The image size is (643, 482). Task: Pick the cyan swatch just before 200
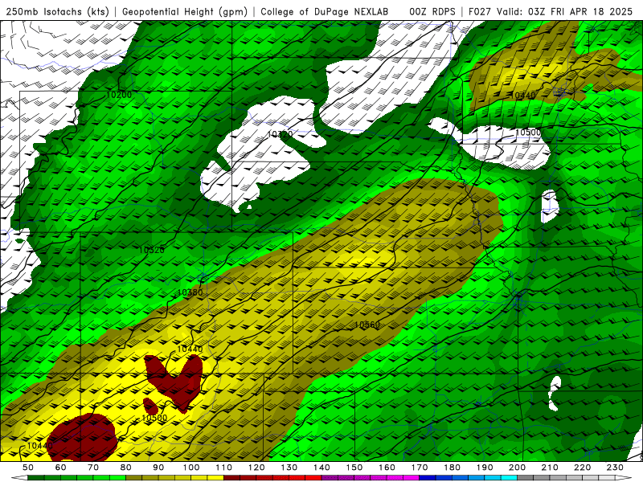[x=509, y=479]
